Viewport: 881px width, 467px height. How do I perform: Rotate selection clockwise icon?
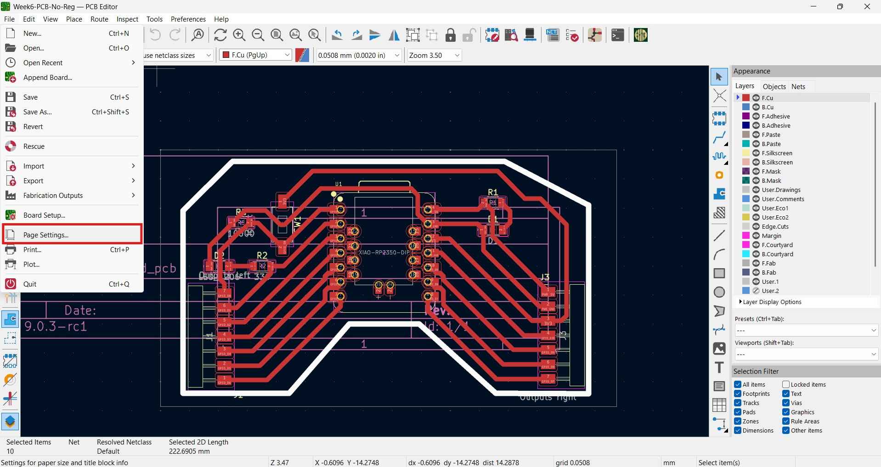click(x=356, y=35)
